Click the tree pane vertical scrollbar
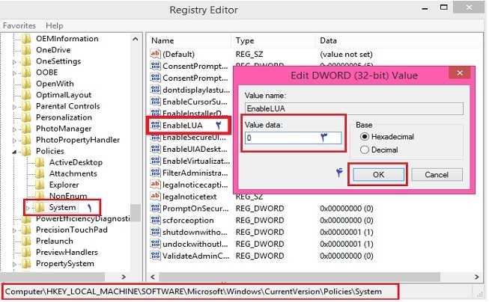The height and width of the screenshot is (302, 489). coord(136,150)
